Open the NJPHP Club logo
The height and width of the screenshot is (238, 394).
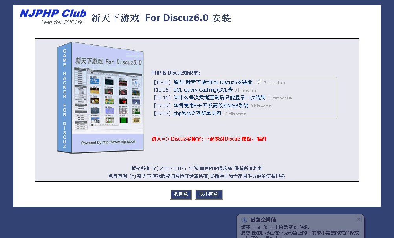[53, 16]
